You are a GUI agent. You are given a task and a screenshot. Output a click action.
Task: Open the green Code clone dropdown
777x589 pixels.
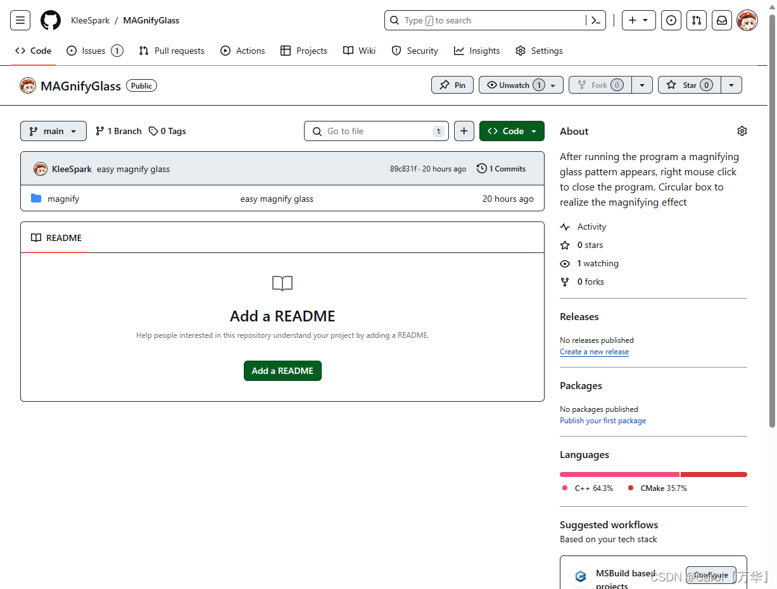pyautogui.click(x=512, y=131)
